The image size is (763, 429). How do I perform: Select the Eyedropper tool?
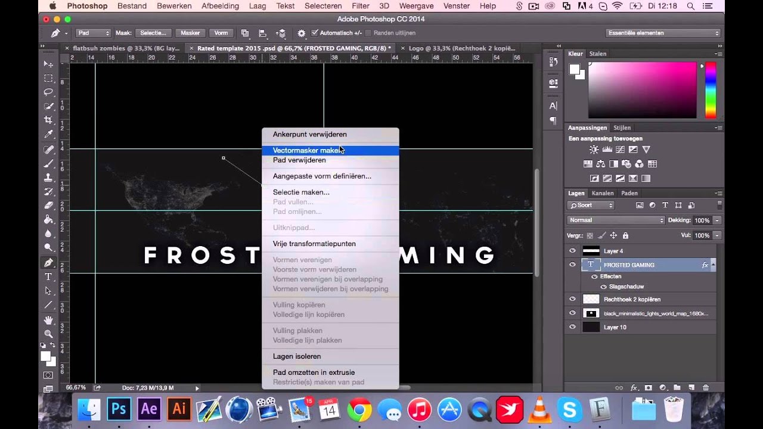click(x=48, y=134)
